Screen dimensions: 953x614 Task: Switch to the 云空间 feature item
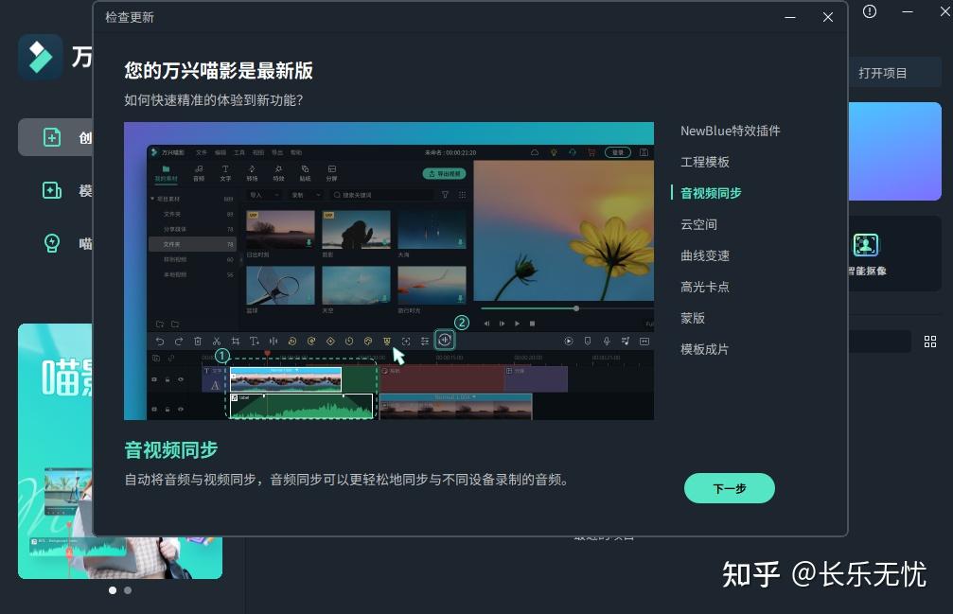698,225
